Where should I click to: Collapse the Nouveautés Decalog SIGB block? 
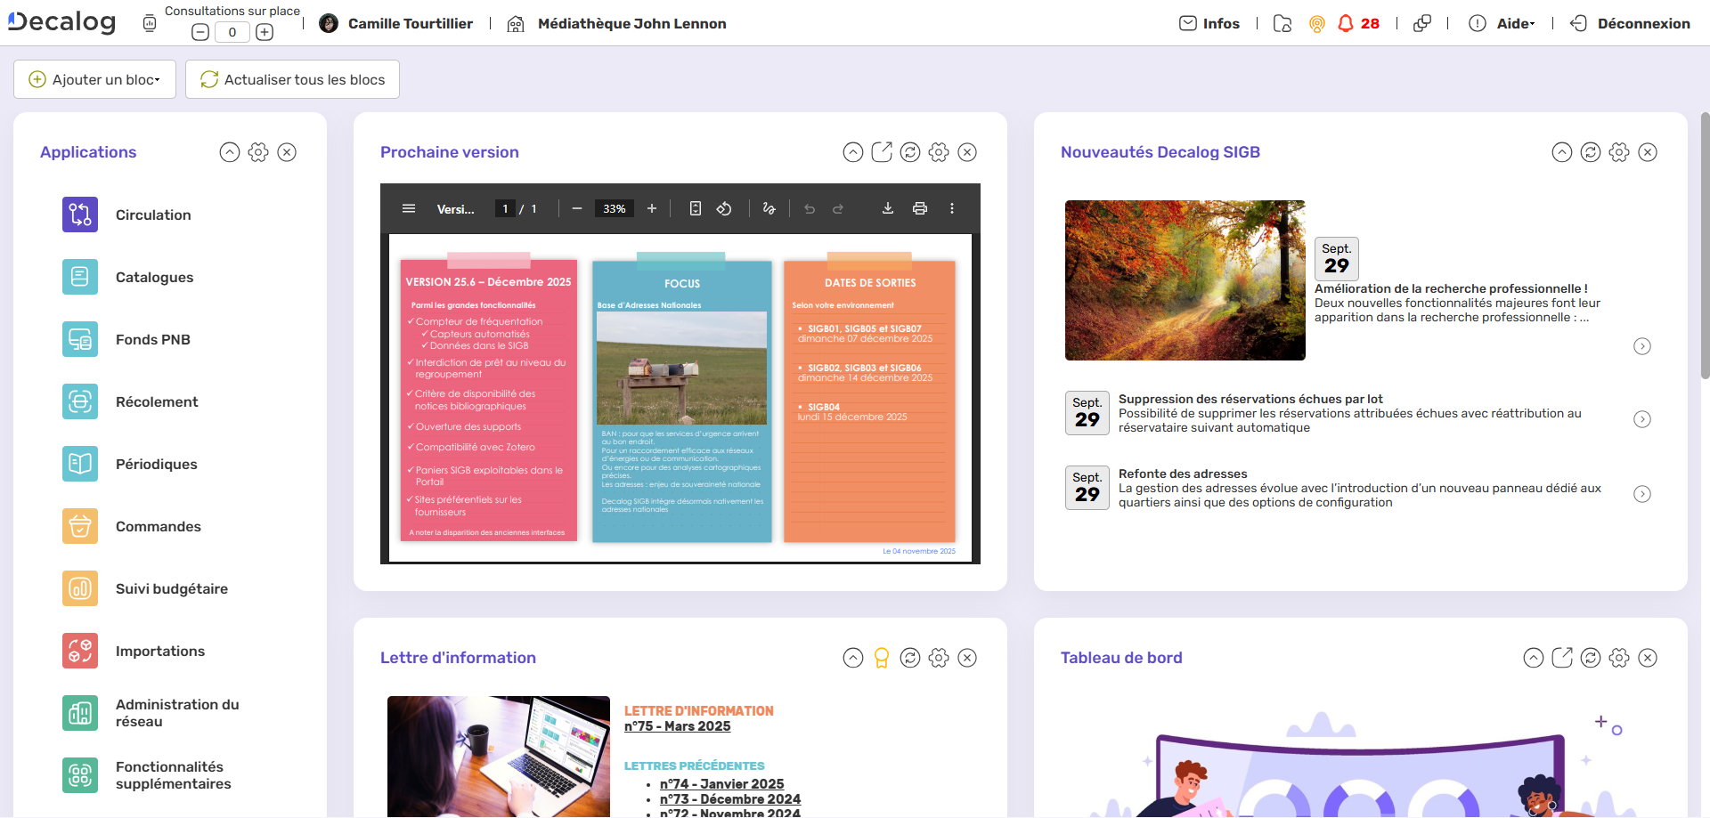[x=1561, y=152]
